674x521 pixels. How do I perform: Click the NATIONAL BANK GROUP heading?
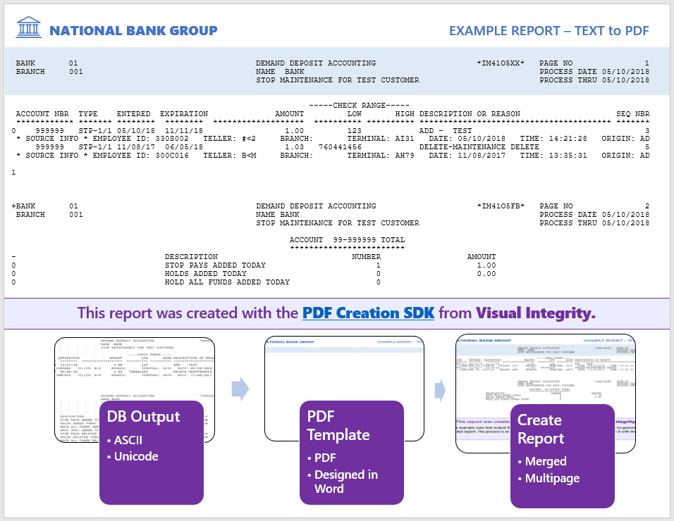(x=133, y=30)
